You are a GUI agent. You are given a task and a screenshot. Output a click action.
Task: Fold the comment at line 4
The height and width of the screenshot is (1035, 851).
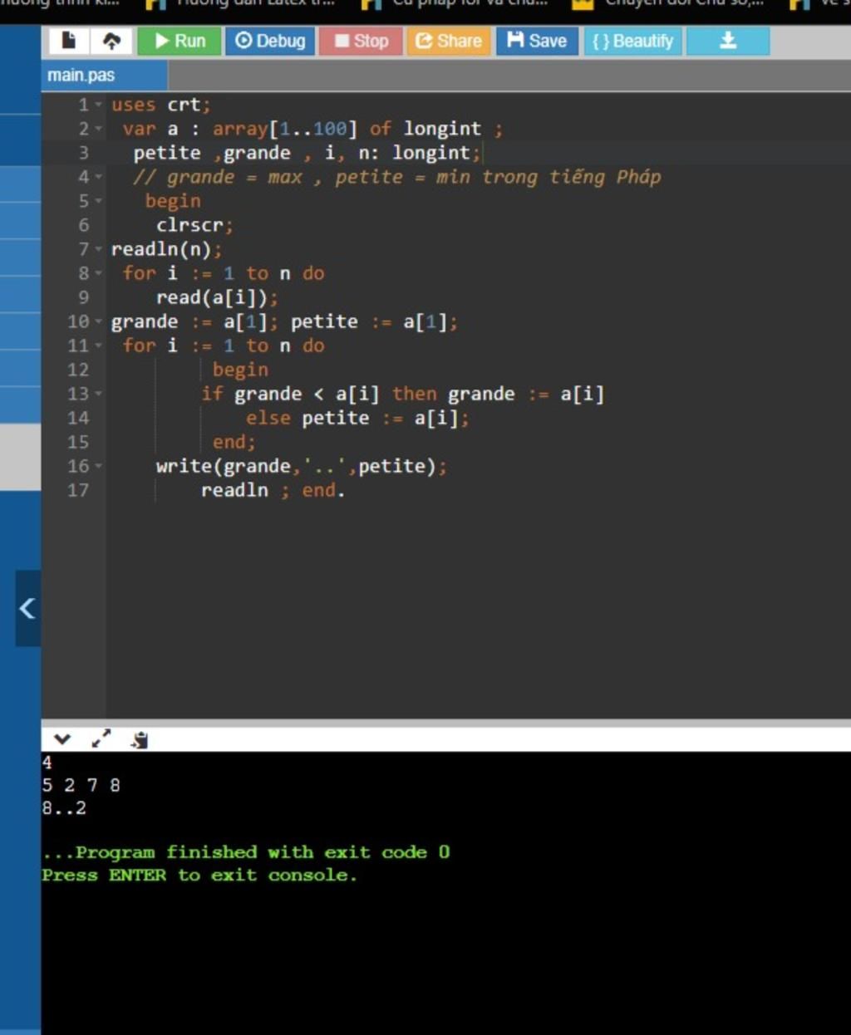(98, 177)
